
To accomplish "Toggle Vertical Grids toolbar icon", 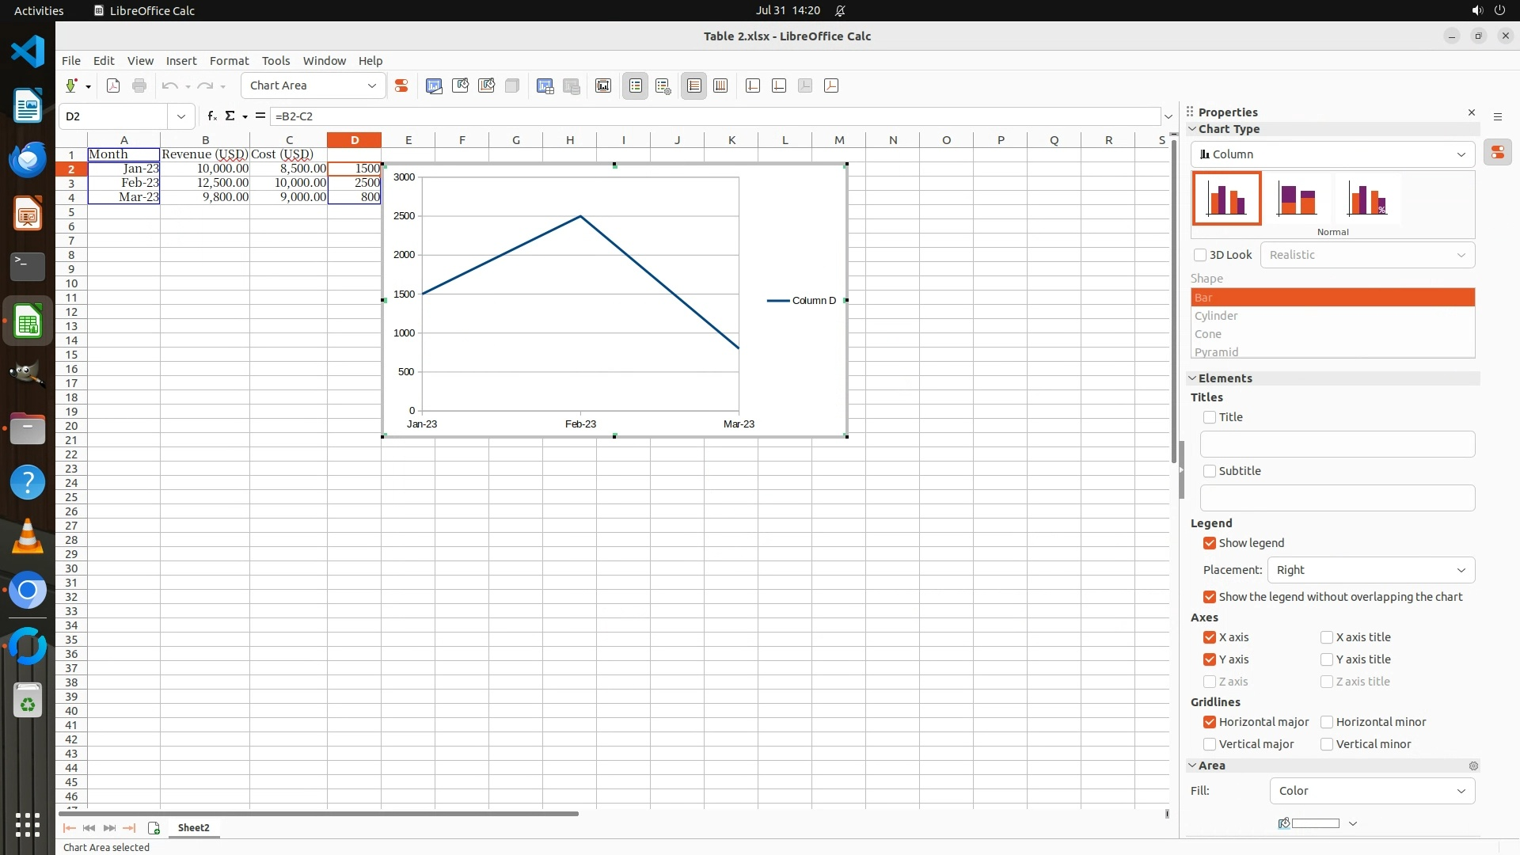I will point(720,86).
